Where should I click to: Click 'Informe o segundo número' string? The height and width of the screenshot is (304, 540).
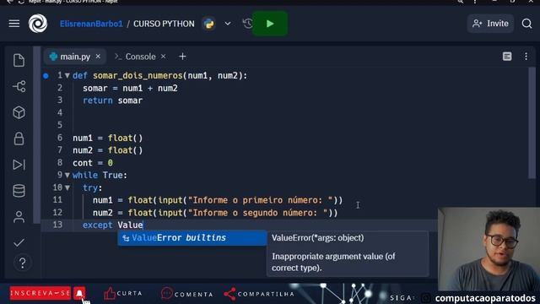coord(258,213)
